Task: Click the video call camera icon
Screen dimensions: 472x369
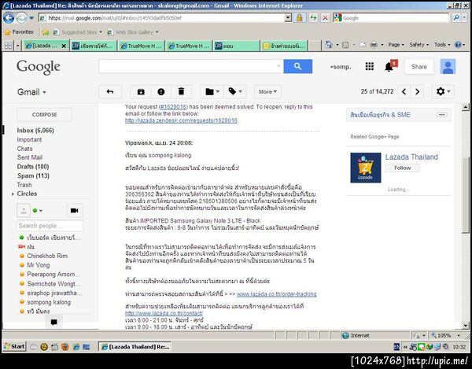Action: coord(75,210)
